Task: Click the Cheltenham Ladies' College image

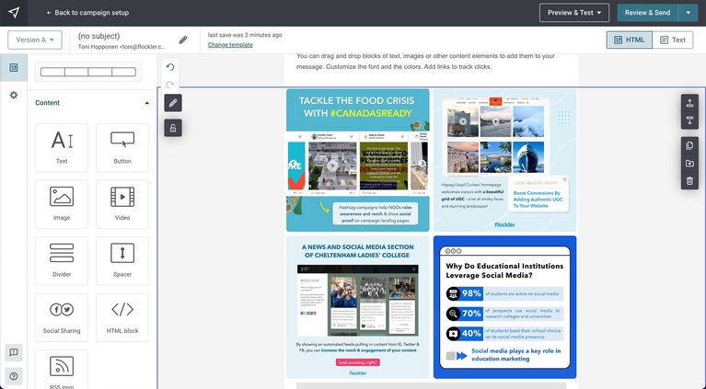Action: 358,307
